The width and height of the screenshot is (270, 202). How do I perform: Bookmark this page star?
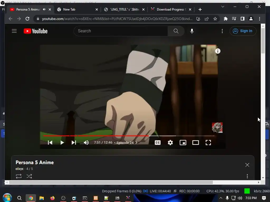click(215, 19)
